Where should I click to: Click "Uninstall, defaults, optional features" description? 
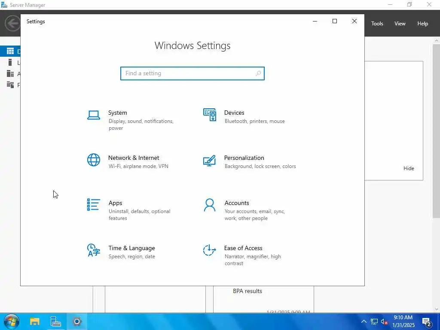(x=140, y=215)
